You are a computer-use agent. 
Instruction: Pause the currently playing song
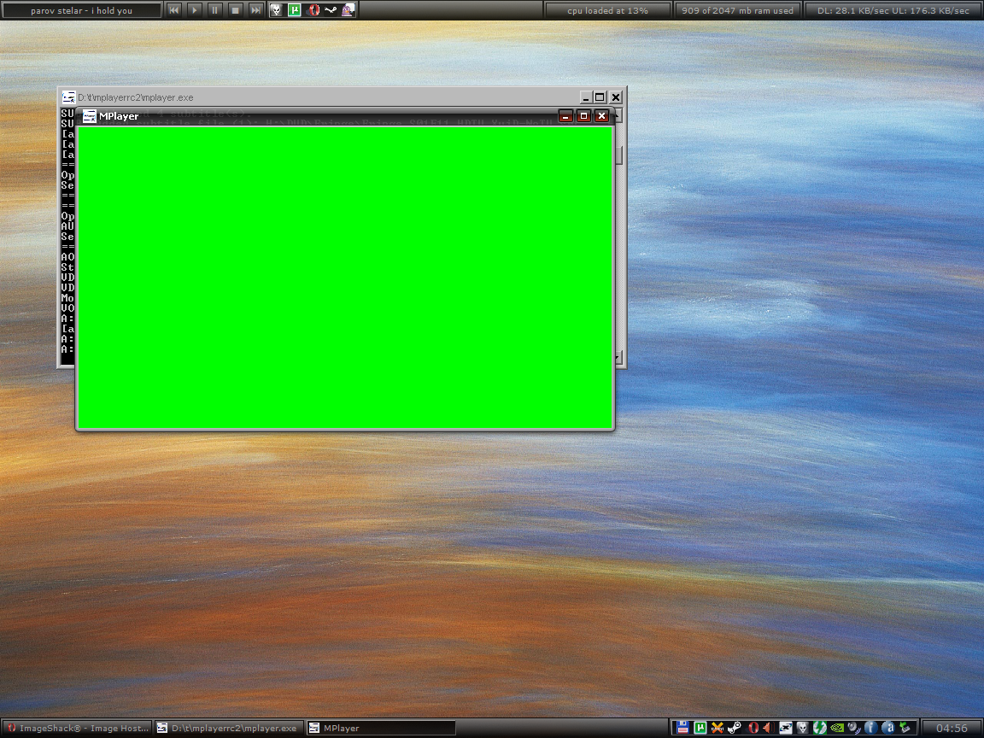tap(215, 10)
